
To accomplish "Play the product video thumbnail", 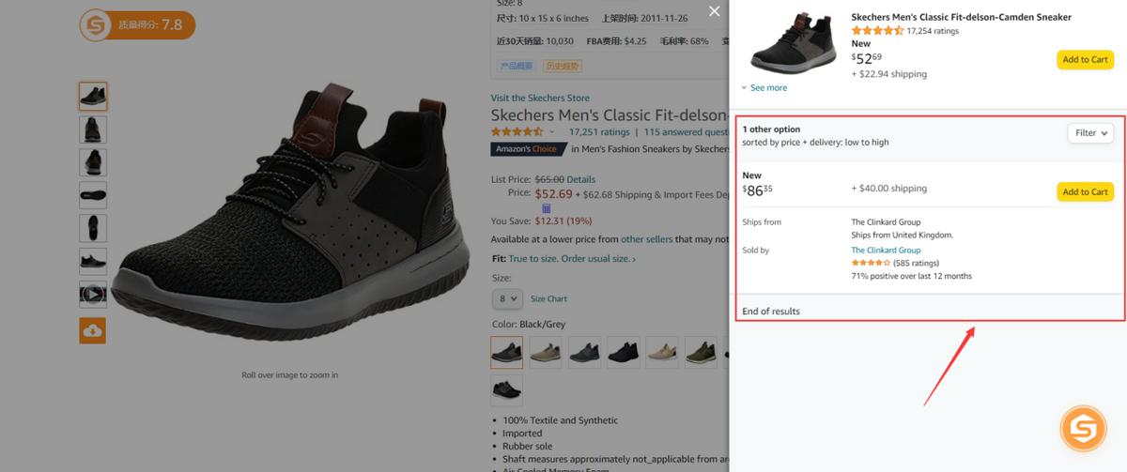I will pos(93,294).
